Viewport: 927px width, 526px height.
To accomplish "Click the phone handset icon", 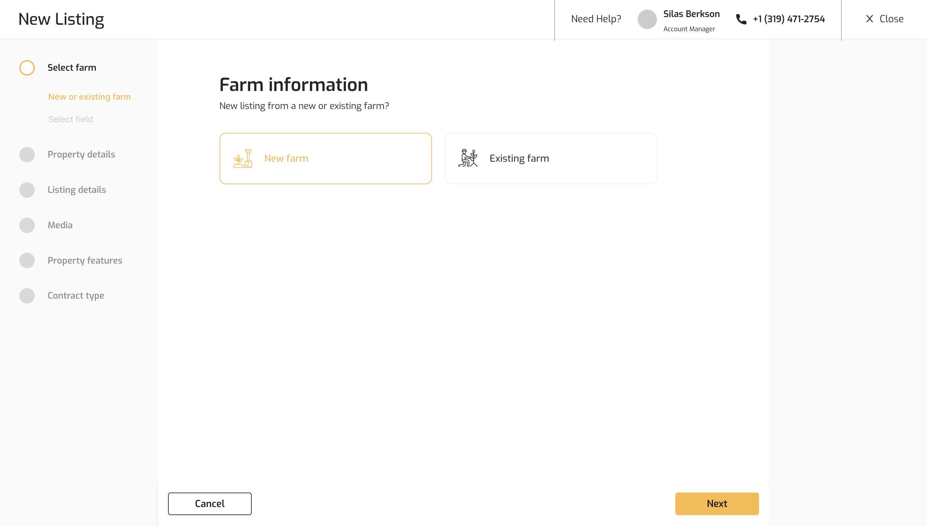I will [x=741, y=19].
